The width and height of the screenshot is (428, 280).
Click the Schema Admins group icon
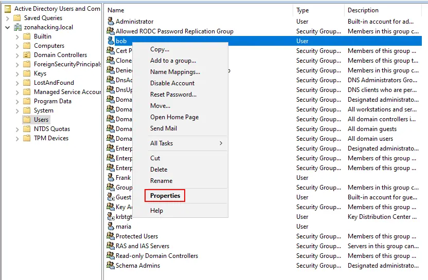111,266
